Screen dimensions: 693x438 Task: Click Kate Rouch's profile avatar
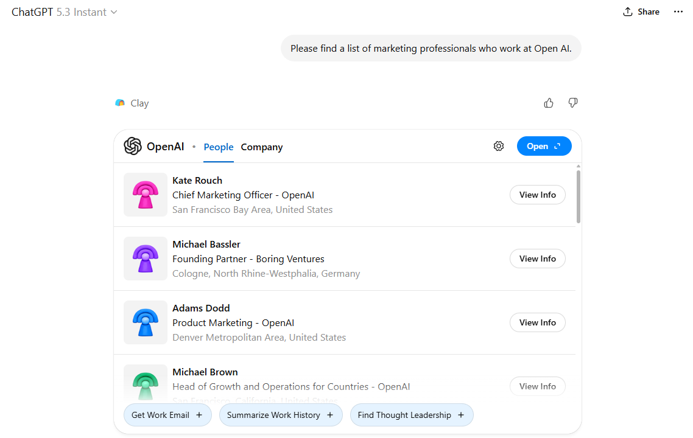tap(146, 195)
